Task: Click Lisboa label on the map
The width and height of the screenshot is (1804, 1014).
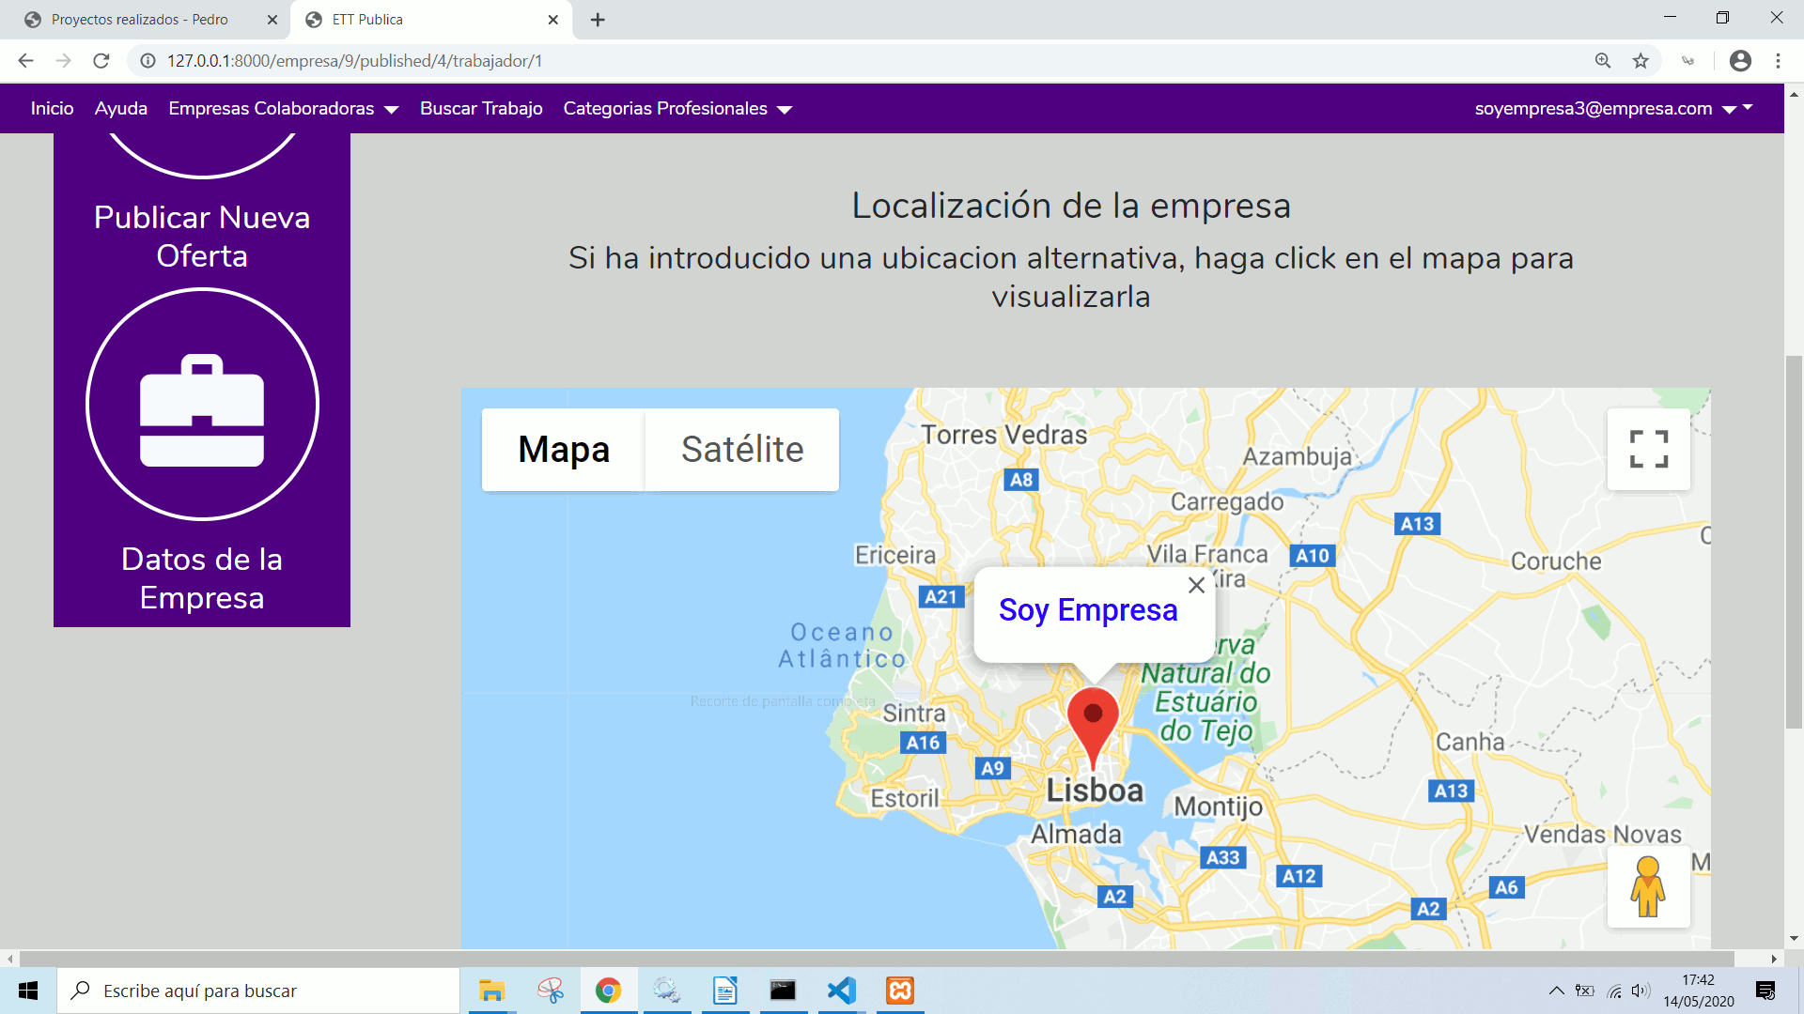Action: coord(1096,791)
